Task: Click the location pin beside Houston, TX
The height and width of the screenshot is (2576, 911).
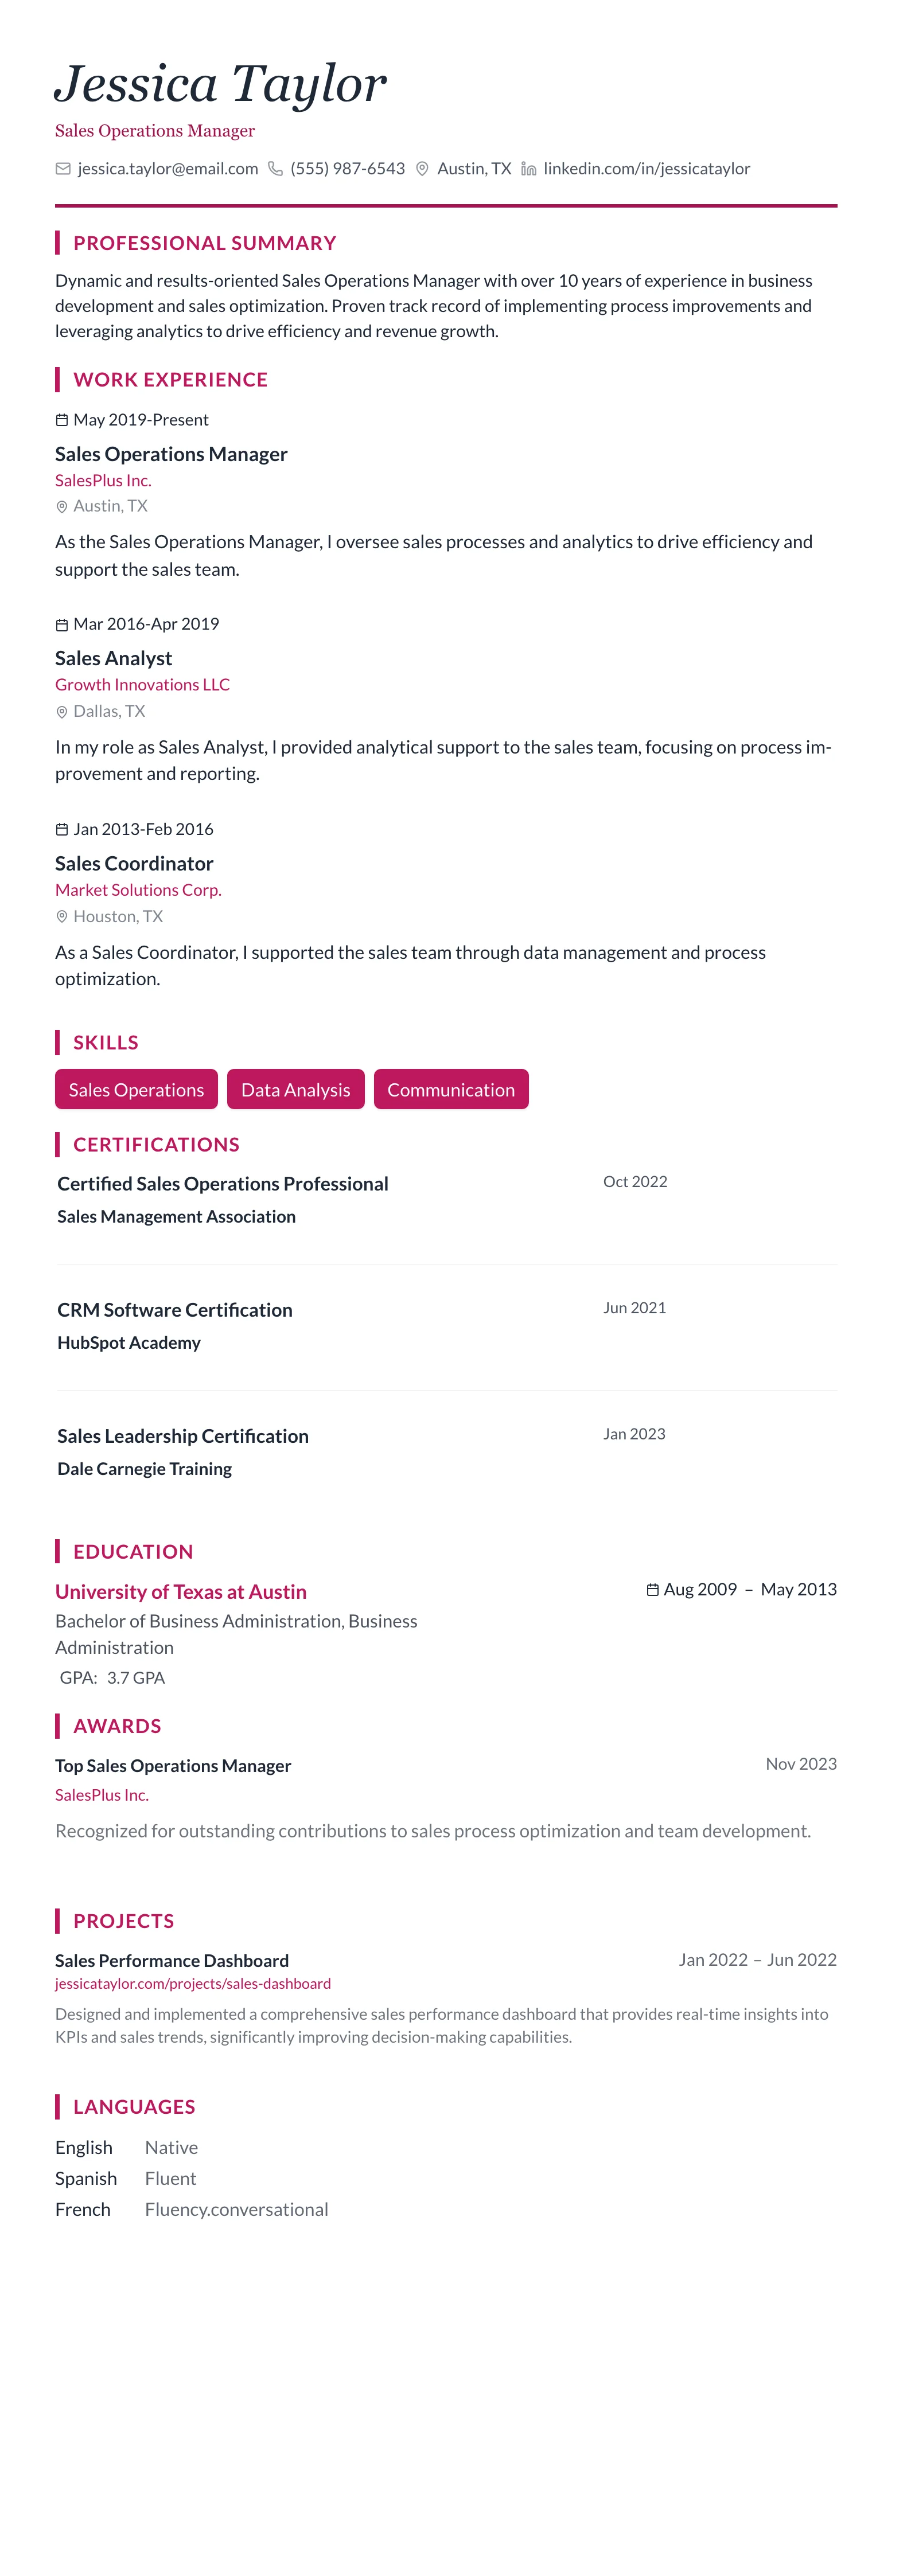Action: point(62,917)
